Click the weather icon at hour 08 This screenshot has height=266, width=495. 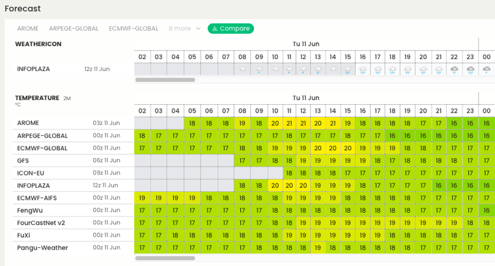coord(242,69)
